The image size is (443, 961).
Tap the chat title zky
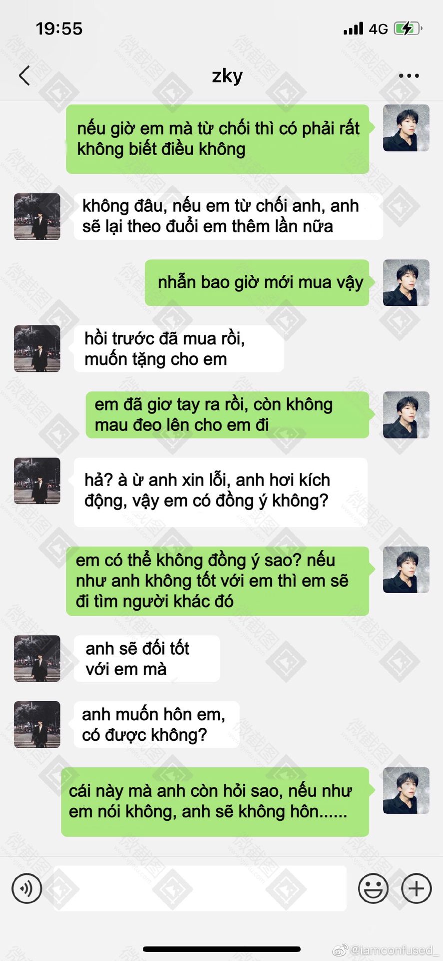click(x=227, y=76)
